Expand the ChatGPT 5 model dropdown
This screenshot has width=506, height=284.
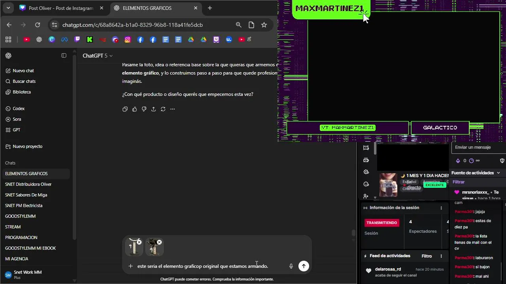(98, 56)
